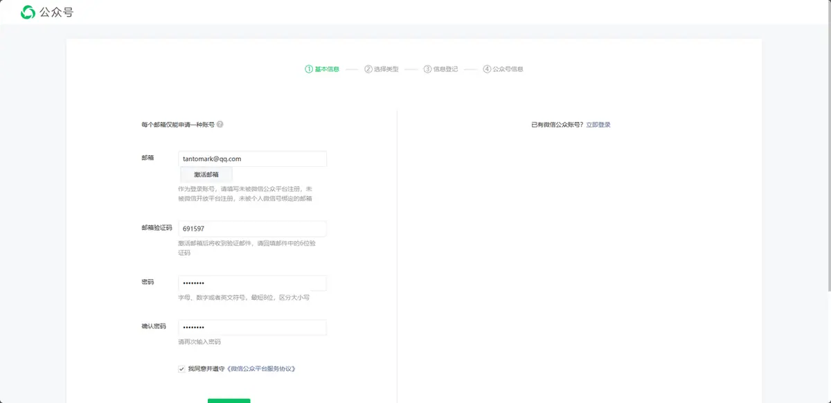Focus the 邮箱验证码 code field

click(252, 229)
